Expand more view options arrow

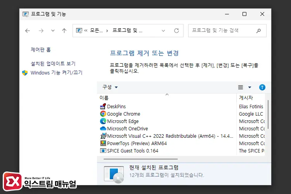[x=249, y=87]
